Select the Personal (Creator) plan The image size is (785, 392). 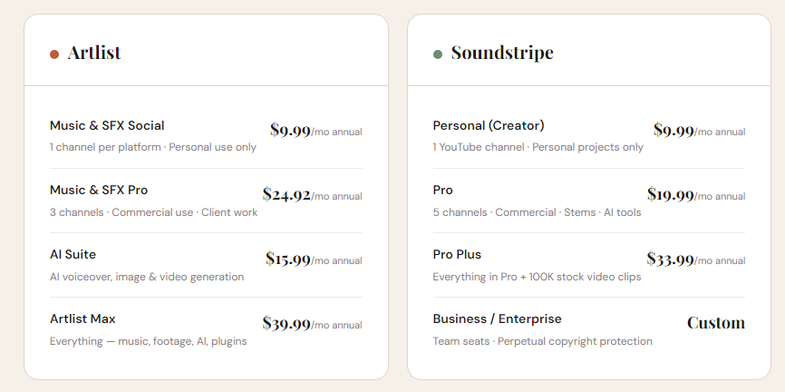click(489, 125)
